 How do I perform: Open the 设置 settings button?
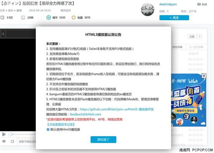(192, 36)
